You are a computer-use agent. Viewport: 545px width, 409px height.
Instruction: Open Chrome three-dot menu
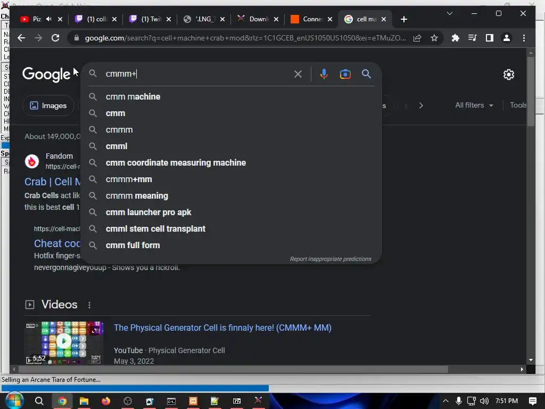pos(524,38)
